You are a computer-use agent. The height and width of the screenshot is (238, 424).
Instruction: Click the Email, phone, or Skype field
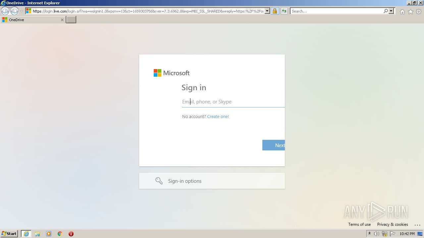tap(234, 102)
